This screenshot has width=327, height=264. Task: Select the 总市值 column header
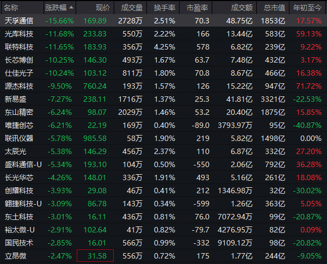(x=273, y=8)
